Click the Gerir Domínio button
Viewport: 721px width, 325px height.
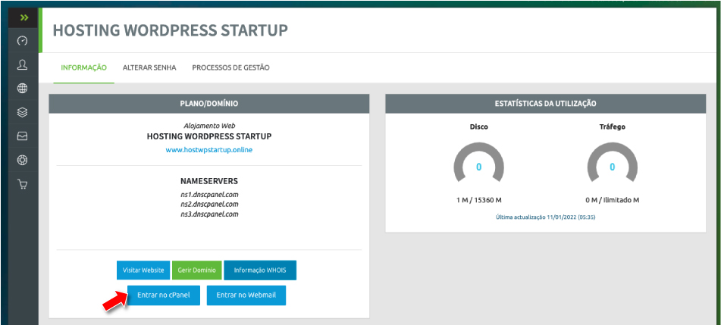[196, 270]
